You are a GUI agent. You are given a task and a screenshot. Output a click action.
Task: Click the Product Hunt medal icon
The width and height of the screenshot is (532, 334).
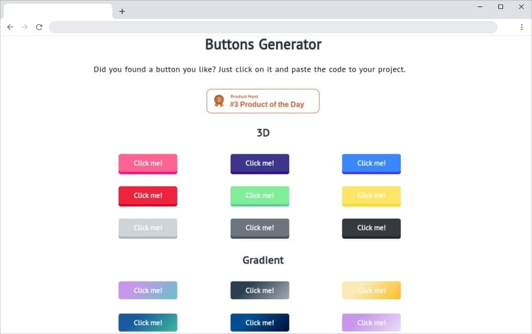pos(219,101)
